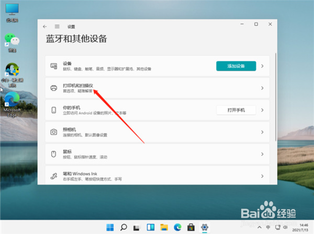Click the Settings window vertical scrollbar
The width and height of the screenshot is (314, 234).
pos(276,97)
